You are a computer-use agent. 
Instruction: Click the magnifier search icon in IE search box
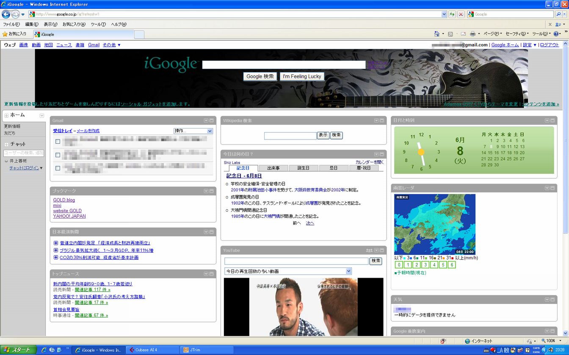tap(558, 14)
